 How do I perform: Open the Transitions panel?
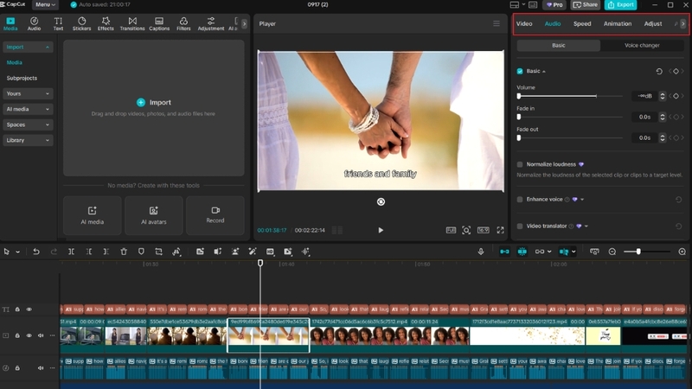pyautogui.click(x=132, y=23)
